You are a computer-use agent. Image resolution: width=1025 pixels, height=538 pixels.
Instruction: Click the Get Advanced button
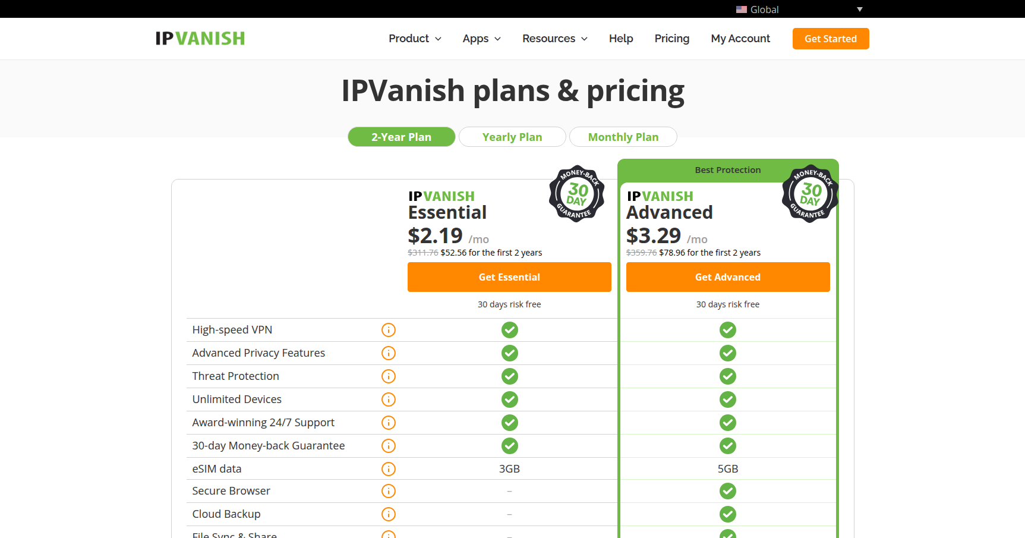tap(727, 277)
